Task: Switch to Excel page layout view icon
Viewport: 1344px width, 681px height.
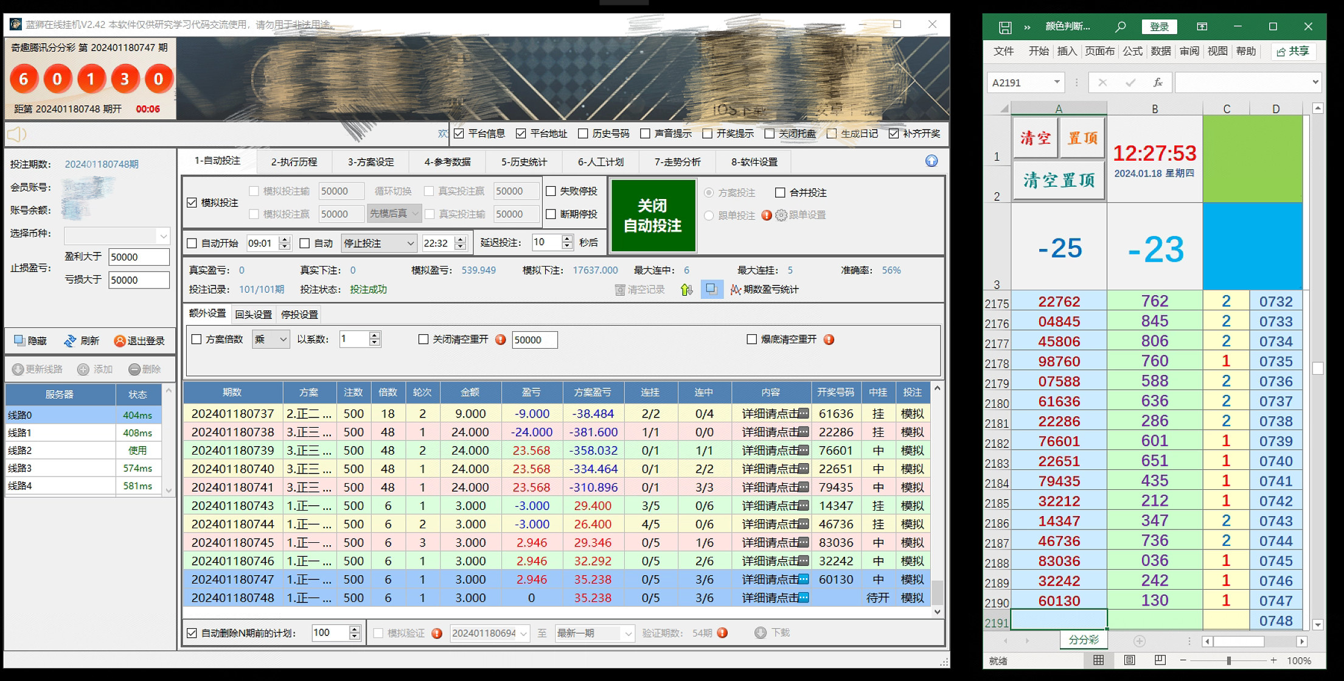Action: [1129, 660]
